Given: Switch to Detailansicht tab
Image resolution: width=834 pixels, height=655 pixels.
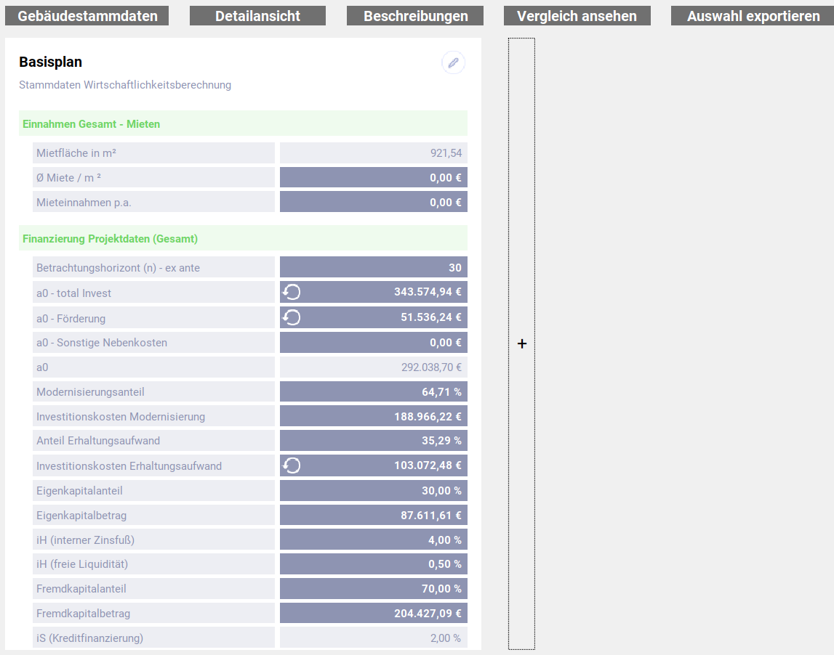Looking at the screenshot, I should [x=257, y=16].
